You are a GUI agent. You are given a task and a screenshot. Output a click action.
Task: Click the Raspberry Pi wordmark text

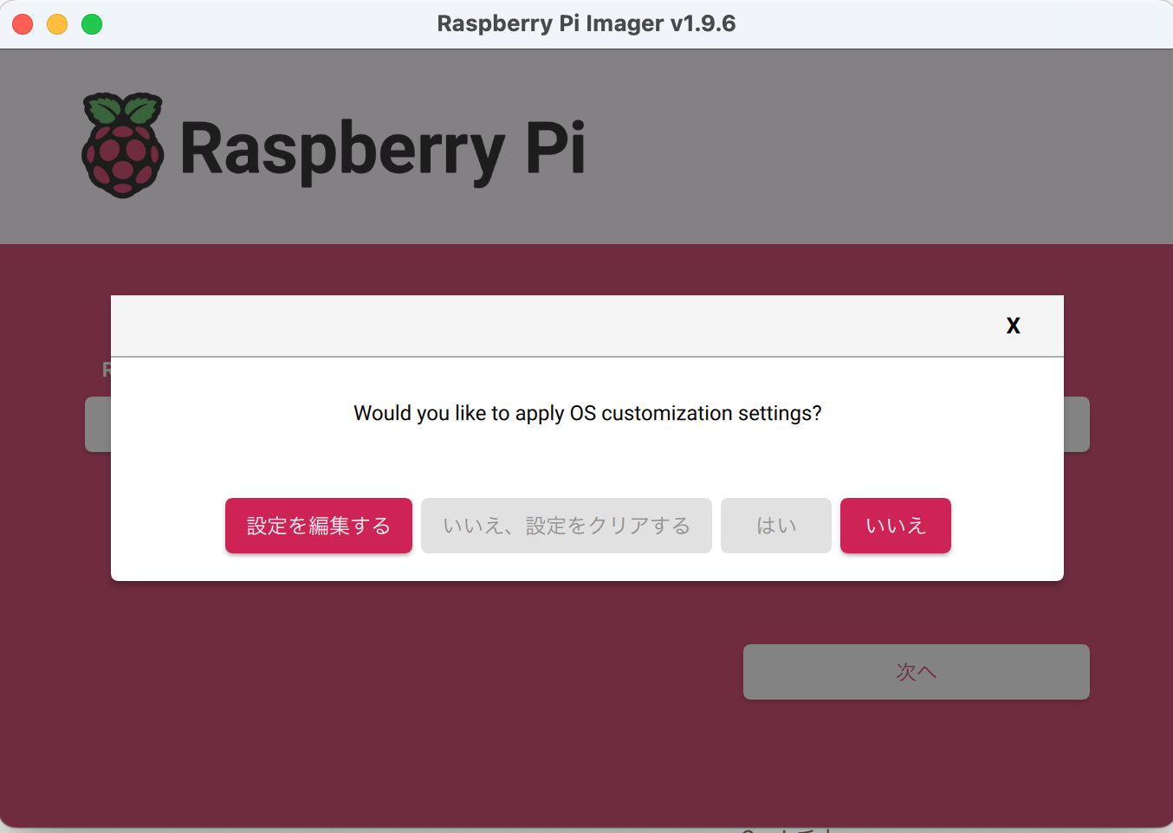[383, 150]
